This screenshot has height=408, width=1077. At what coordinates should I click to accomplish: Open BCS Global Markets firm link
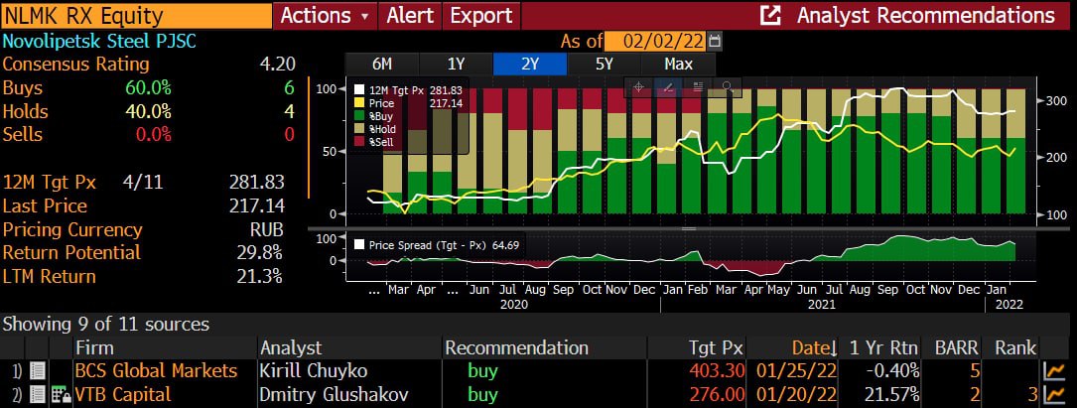(156, 371)
